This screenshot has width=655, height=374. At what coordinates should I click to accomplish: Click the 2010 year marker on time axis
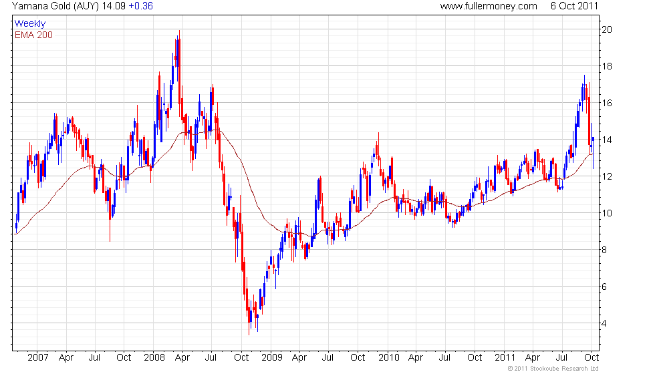389,358
